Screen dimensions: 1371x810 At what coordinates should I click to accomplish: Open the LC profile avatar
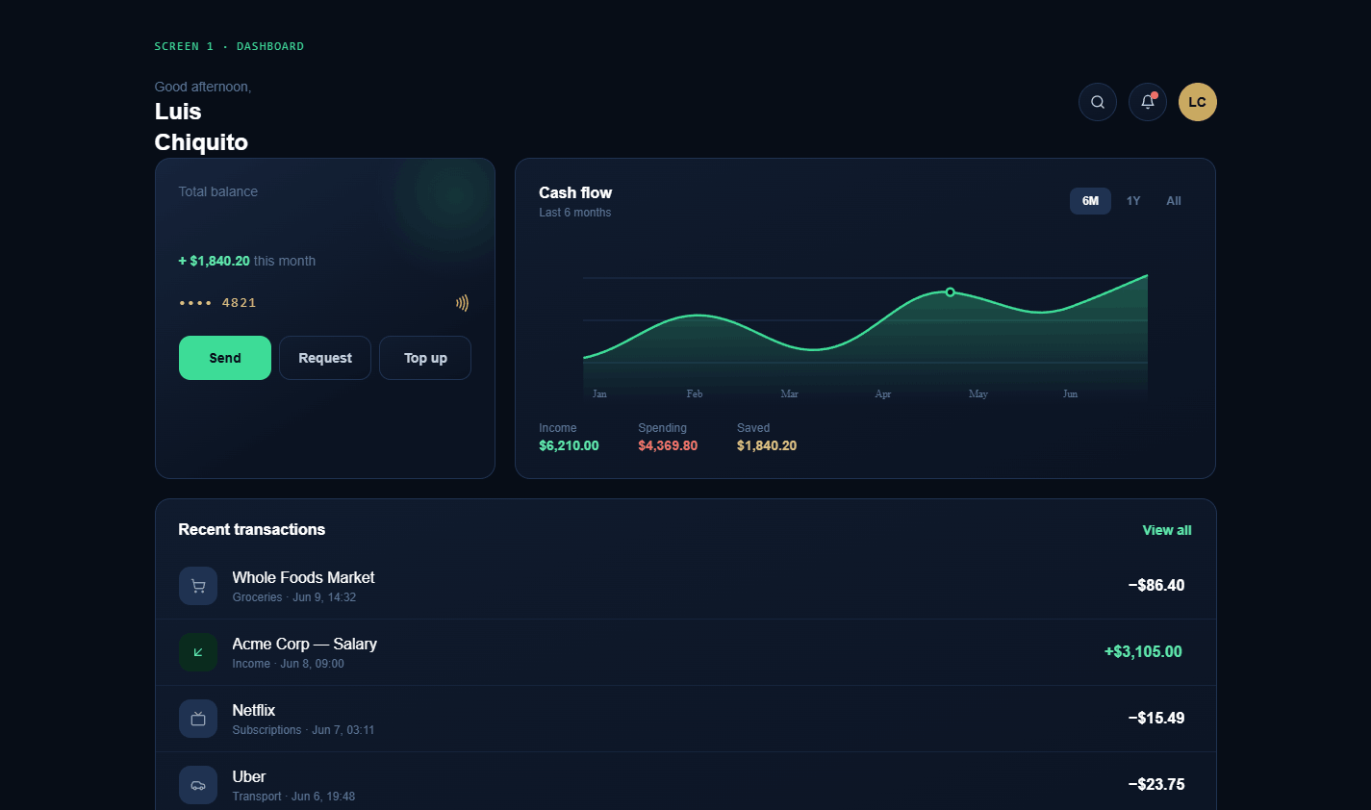(1197, 102)
